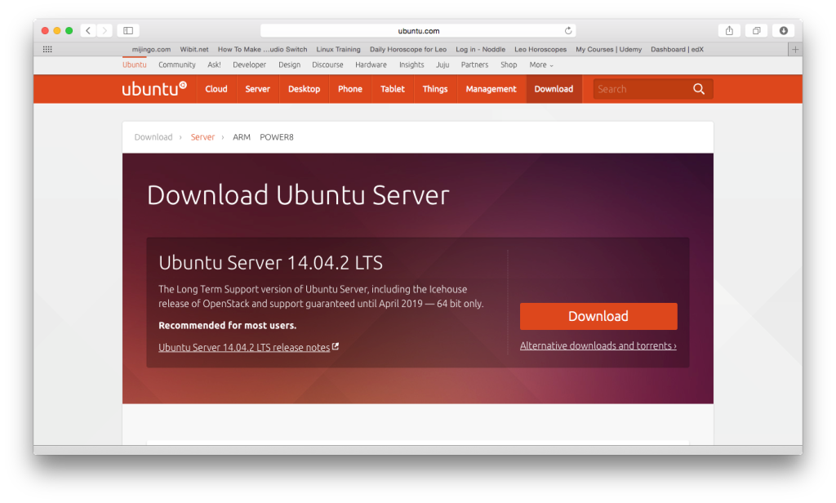Select POWER8 in the breadcrumb bar
Image resolution: width=836 pixels, height=503 pixels.
pyautogui.click(x=276, y=137)
